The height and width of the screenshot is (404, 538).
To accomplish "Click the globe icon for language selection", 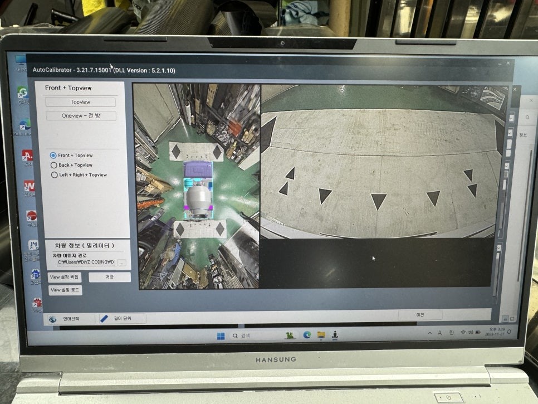I will [53, 319].
